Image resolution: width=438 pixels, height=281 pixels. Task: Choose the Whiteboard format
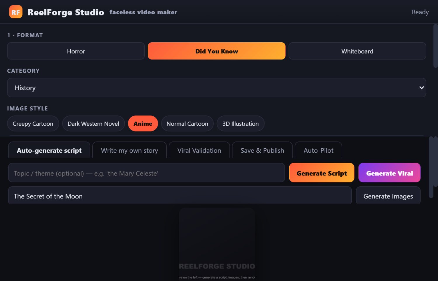[x=357, y=51]
